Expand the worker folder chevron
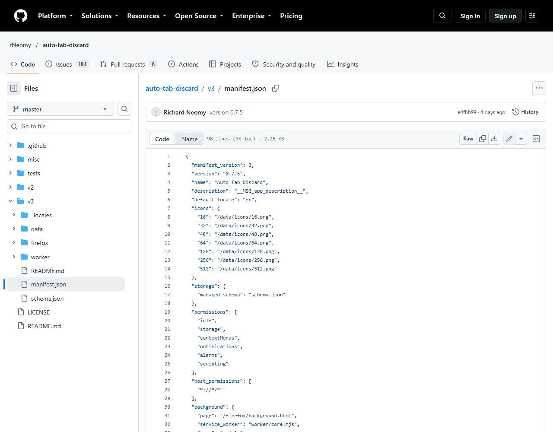553x432 pixels. click(x=14, y=257)
